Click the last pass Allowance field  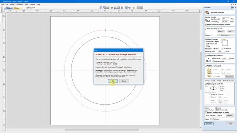click(226, 58)
